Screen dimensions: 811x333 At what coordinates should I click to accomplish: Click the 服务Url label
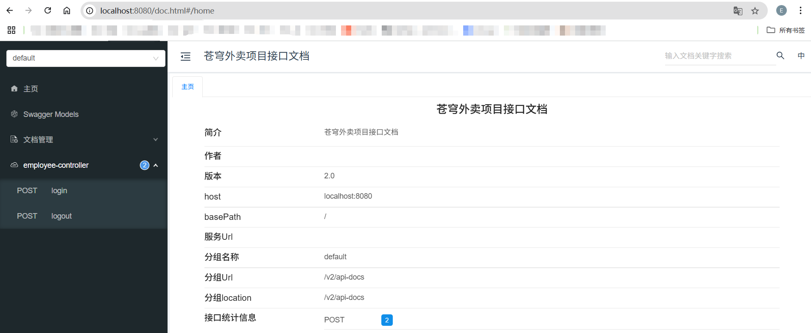tap(218, 237)
